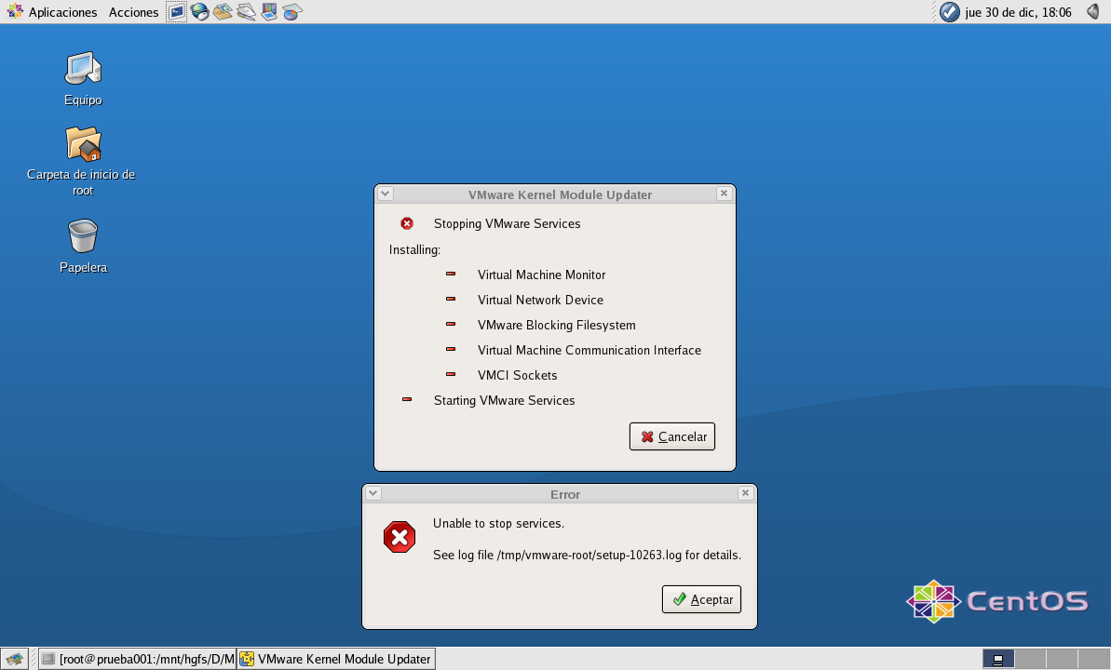
Task: Launch the spreadsheet pie chart icon
Action: (x=291, y=11)
